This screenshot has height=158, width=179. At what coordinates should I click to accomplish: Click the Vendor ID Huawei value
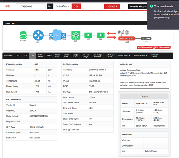(33, 105)
